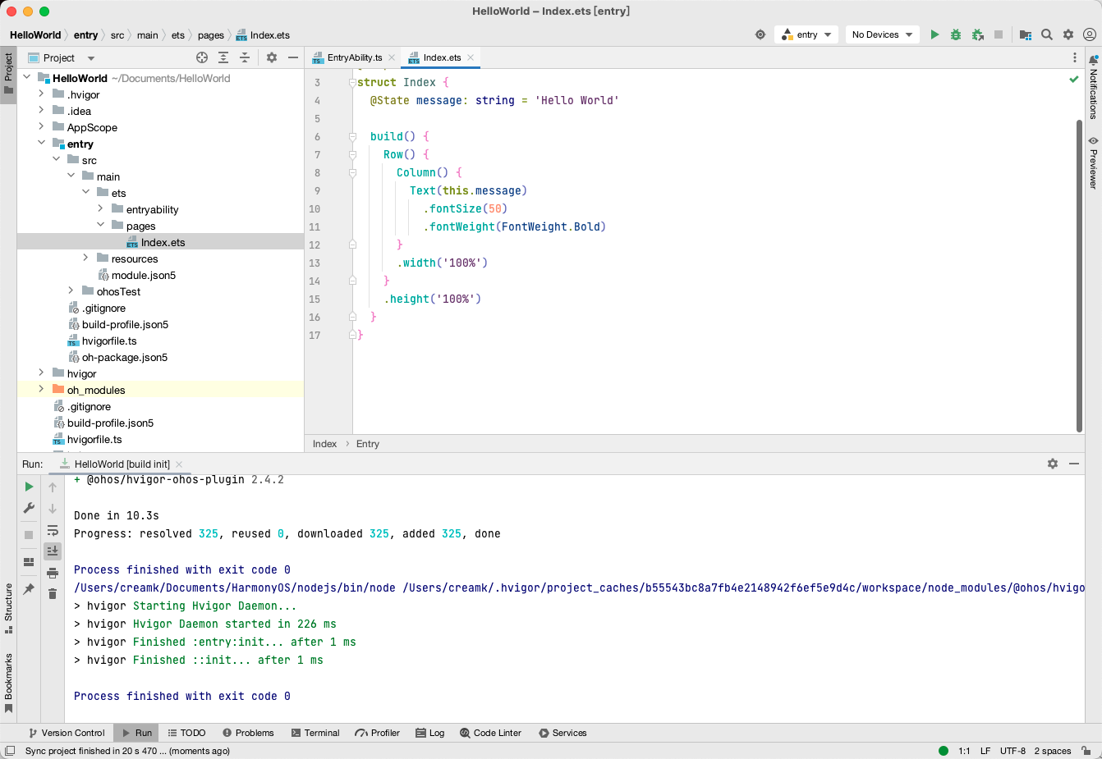Toggle tool window bars at bottom-left corner

(x=9, y=751)
